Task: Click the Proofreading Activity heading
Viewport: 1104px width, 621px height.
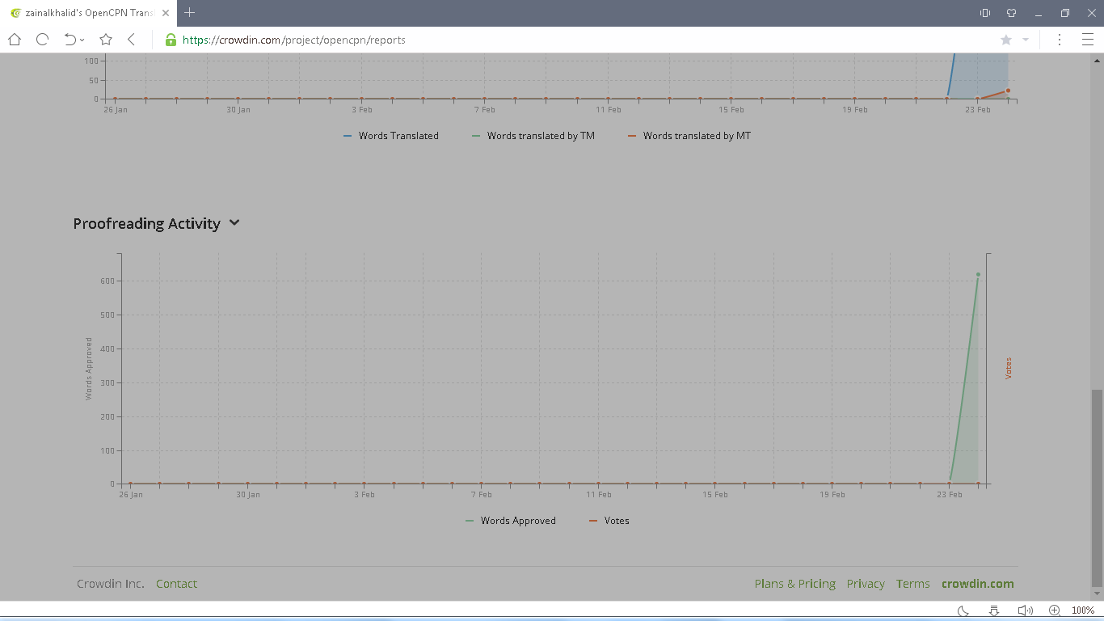Action: (x=146, y=224)
